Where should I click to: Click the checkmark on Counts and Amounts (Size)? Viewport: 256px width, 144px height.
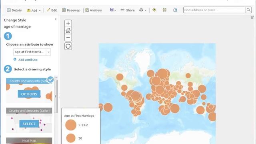click(50, 80)
